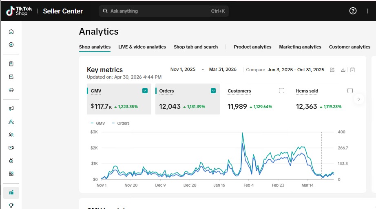376x209 pixels.
Task: Open the shipping truck icon in sidebar
Action: point(11,90)
